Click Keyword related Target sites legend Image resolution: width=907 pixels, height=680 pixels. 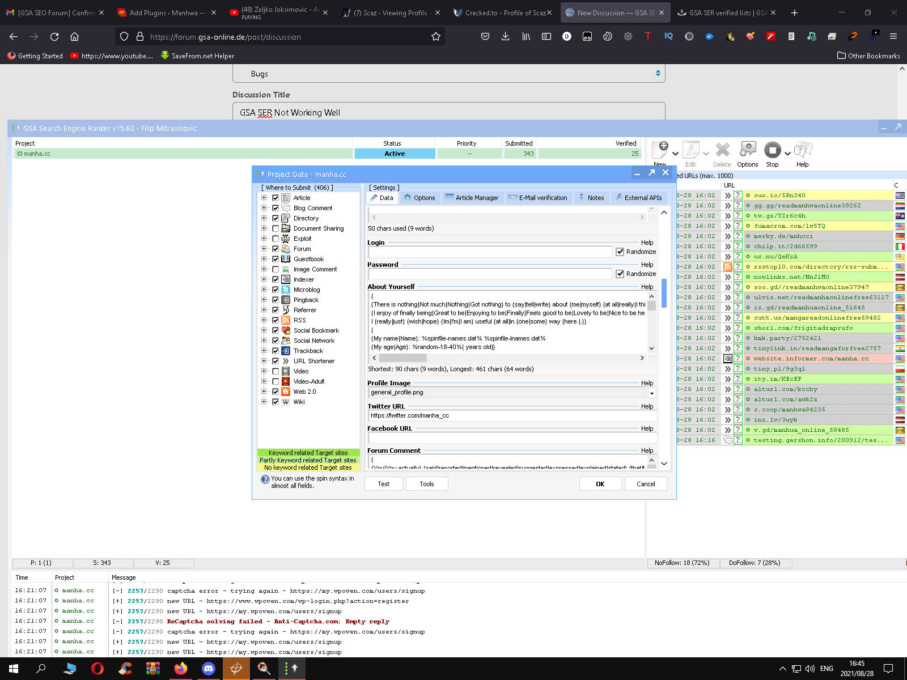[x=308, y=453]
